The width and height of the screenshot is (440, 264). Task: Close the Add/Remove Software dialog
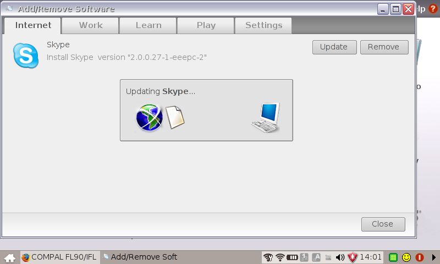[383, 224]
